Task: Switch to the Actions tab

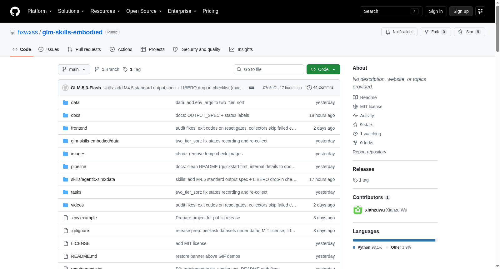Action: click(121, 49)
